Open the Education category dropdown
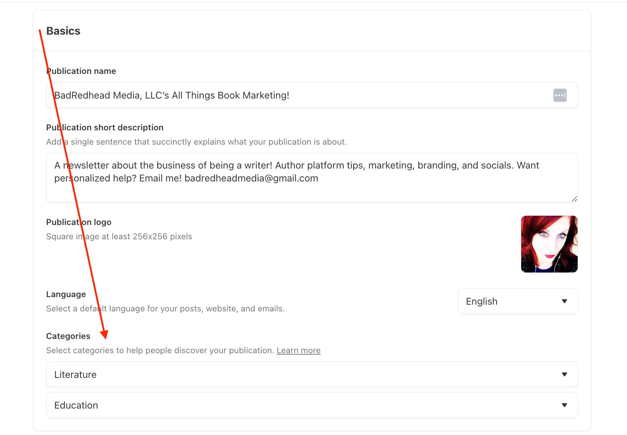 (x=312, y=405)
